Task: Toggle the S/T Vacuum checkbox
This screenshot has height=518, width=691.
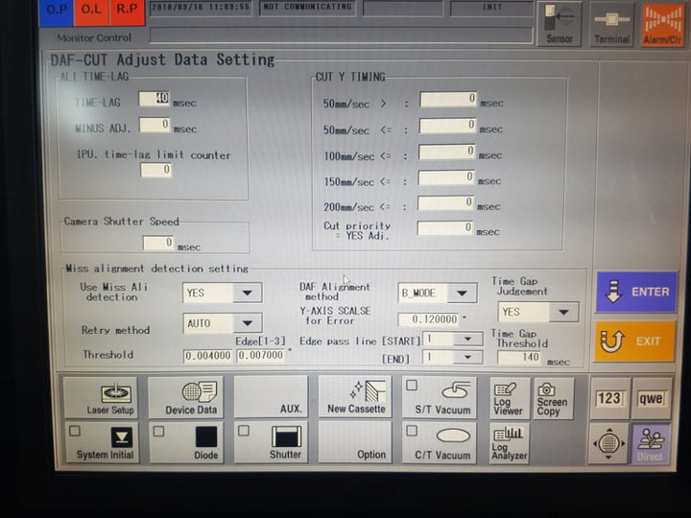Action: [411, 386]
